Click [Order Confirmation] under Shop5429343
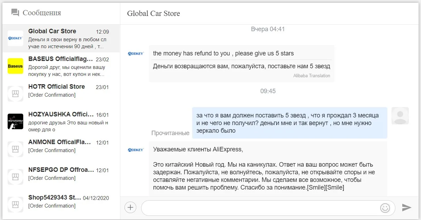 click(x=52, y=206)
